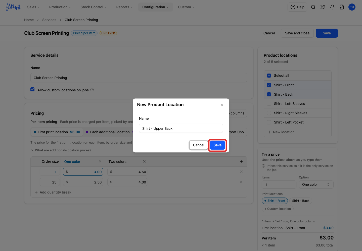Open the notifications bell
Image resolution: width=362 pixels, height=251 pixels.
[332, 7]
